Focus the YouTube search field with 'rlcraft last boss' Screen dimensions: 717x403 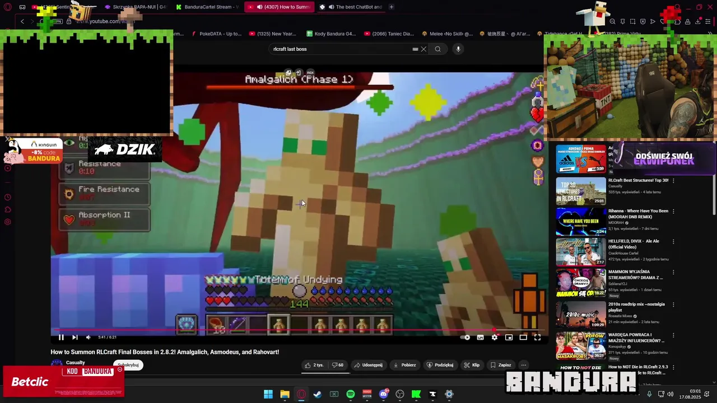point(341,49)
